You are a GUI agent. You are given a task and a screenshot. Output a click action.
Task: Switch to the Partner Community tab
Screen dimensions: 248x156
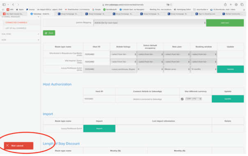click(x=232, y=14)
